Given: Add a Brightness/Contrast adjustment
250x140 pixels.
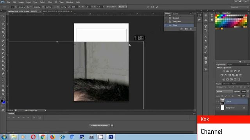Looking at the screenshot, I should click(224, 71).
